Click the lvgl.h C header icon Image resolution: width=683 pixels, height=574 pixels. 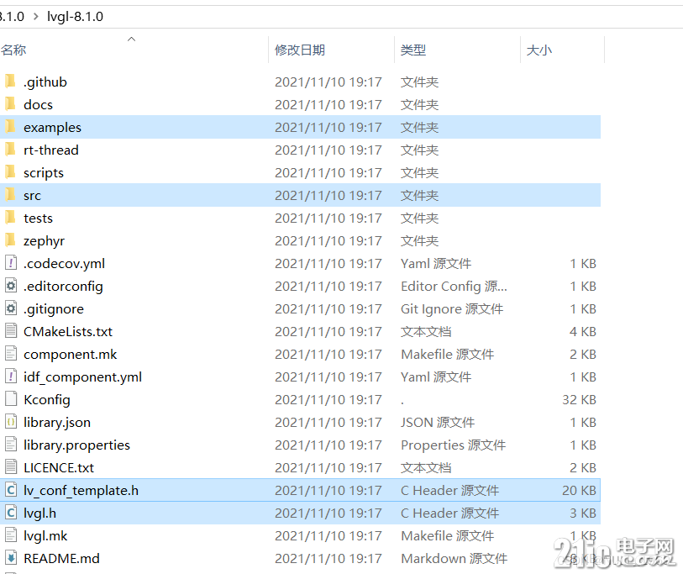11,513
